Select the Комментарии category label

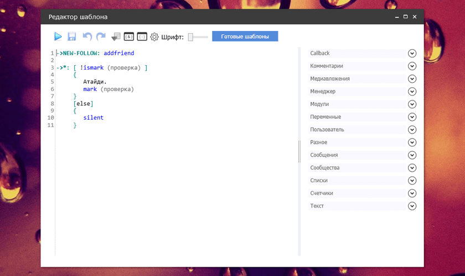click(327, 66)
